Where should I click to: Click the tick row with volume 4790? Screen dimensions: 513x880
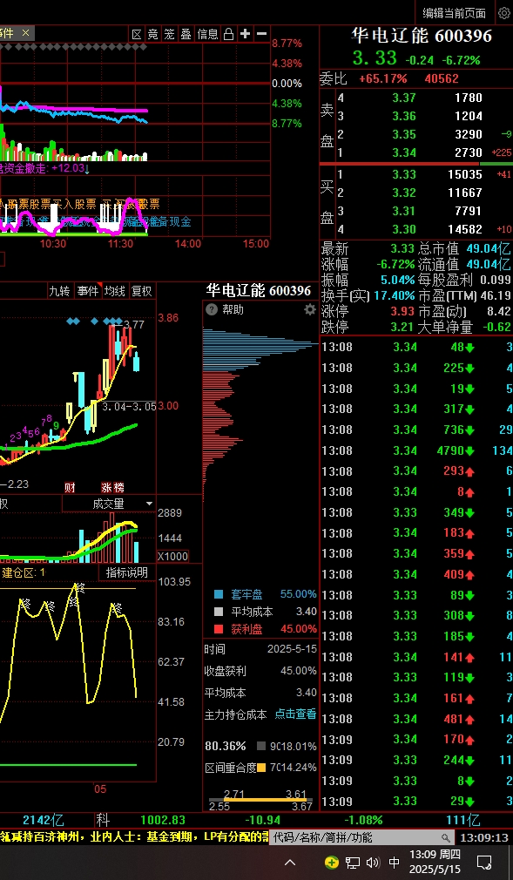point(416,450)
